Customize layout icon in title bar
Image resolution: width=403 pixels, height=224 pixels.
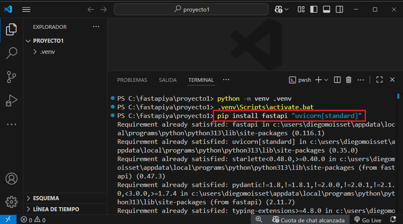301,9
